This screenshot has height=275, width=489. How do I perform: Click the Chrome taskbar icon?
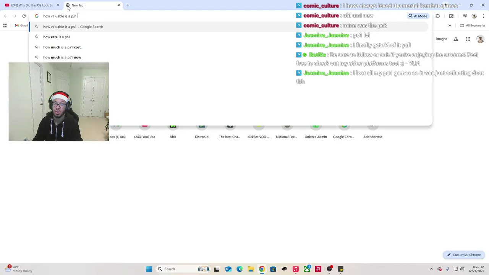click(262, 269)
